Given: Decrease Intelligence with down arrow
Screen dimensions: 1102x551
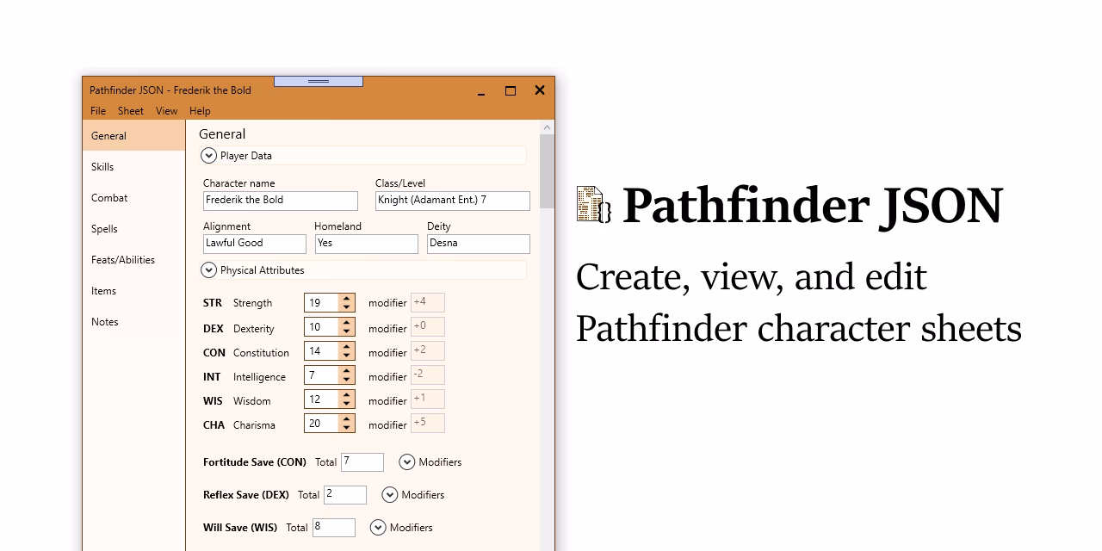Looking at the screenshot, I should pos(347,380).
